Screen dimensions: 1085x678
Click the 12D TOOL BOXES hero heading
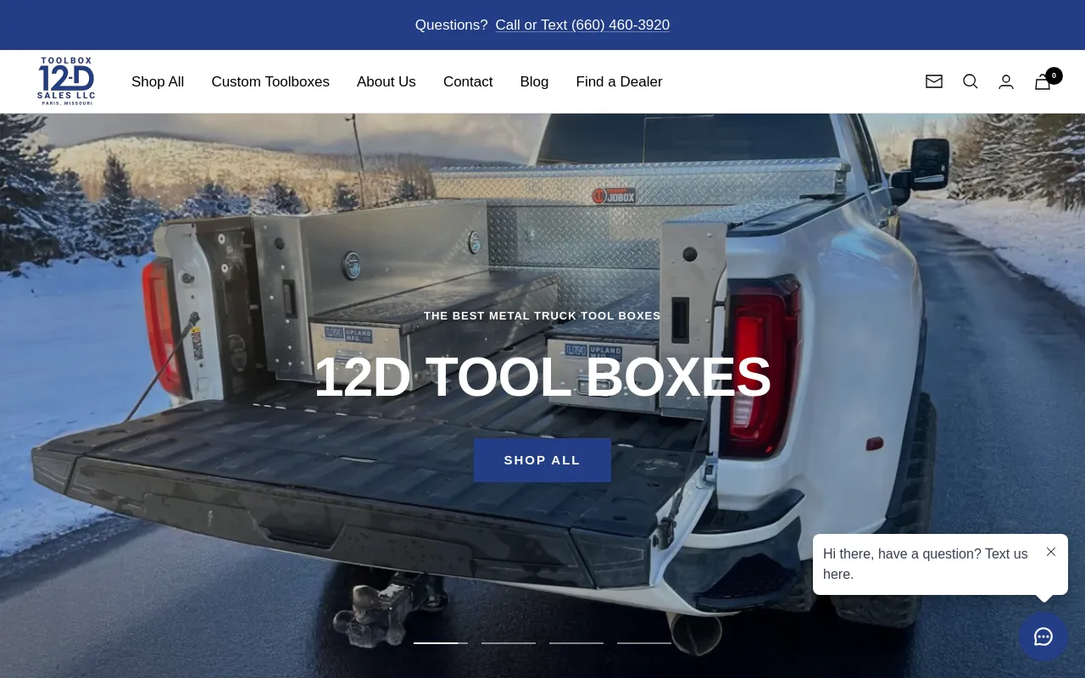542,377
